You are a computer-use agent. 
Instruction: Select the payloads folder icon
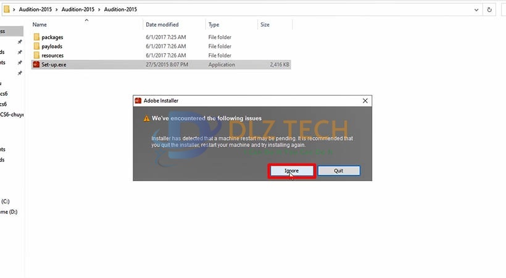pyautogui.click(x=36, y=46)
